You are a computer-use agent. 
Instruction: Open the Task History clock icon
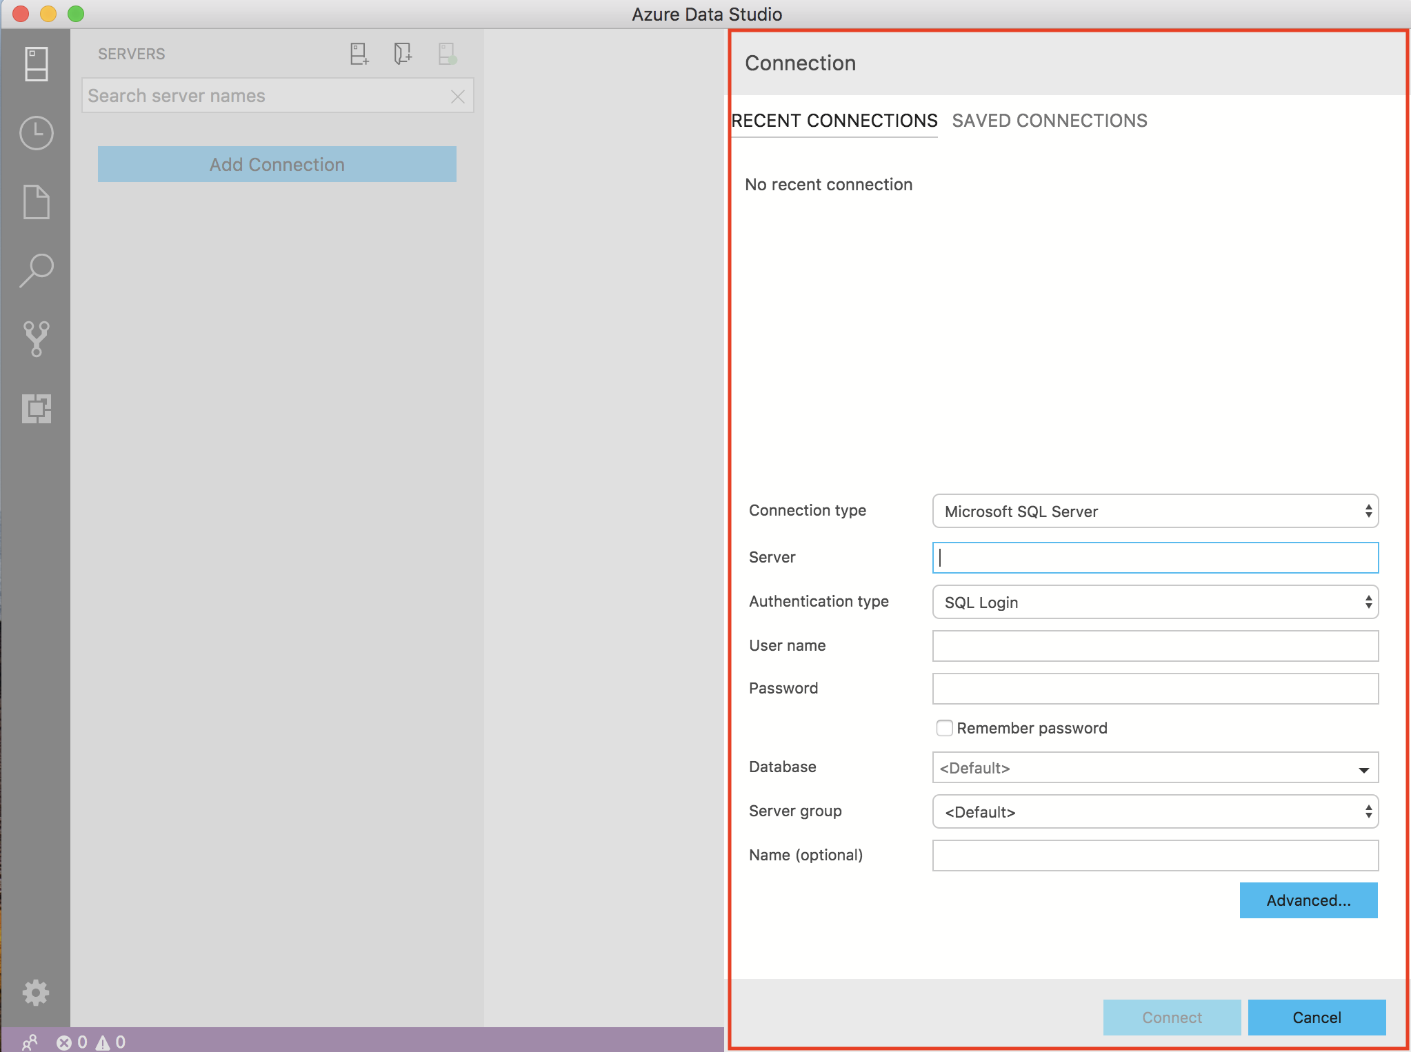36,133
